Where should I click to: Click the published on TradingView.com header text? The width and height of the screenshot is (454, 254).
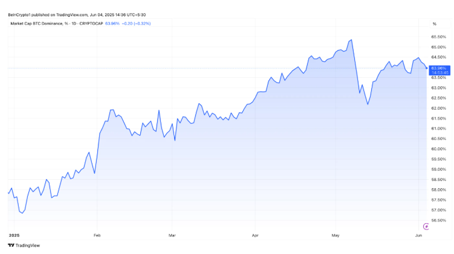coord(77,14)
